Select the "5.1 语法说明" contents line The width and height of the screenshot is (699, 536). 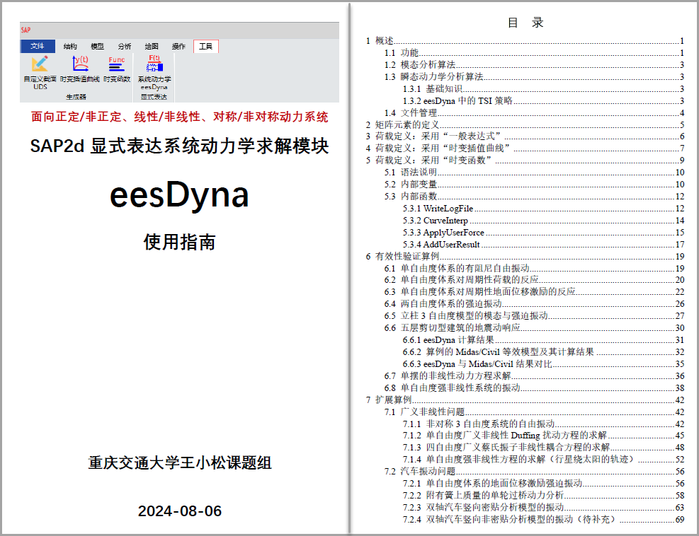(535, 173)
